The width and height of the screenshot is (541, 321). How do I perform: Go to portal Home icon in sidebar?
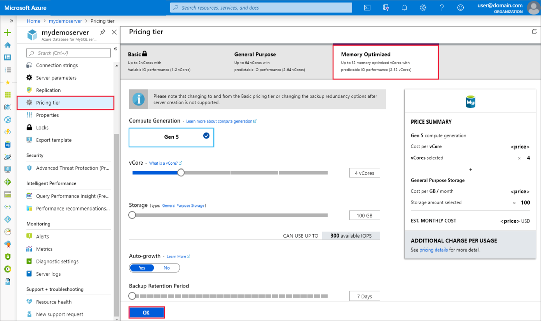[7, 45]
